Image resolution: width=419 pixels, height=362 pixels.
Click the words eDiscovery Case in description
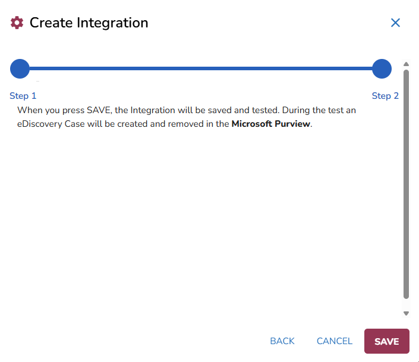click(51, 124)
